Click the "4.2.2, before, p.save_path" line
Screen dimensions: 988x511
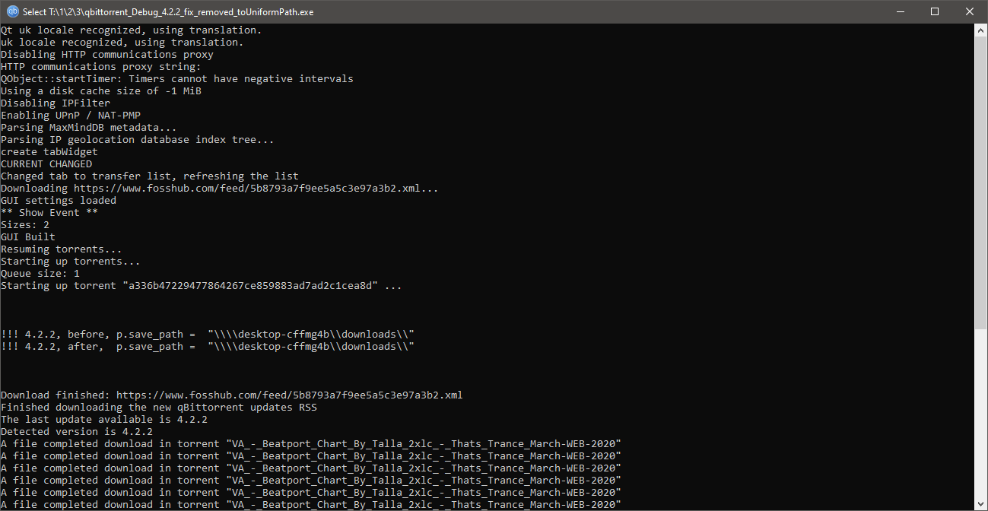[208, 335]
